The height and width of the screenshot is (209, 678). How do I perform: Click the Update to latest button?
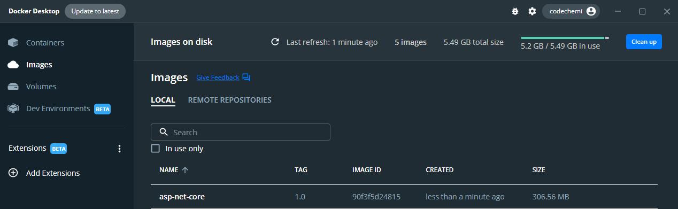[95, 11]
